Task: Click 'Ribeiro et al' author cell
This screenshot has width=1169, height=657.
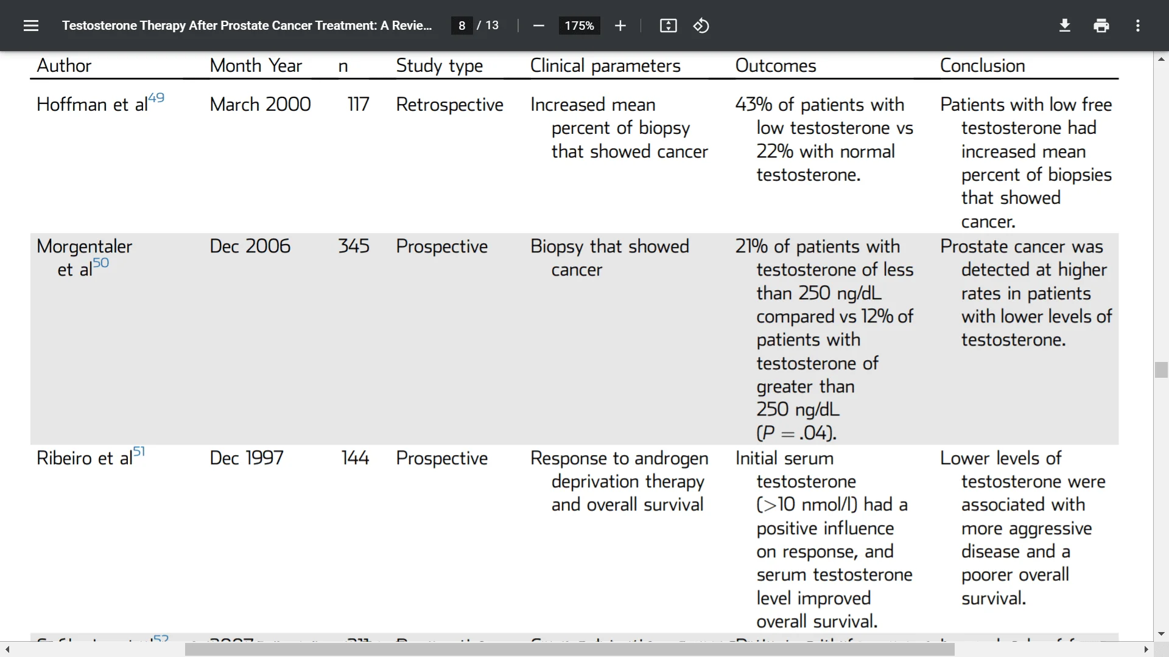Action: pos(85,458)
